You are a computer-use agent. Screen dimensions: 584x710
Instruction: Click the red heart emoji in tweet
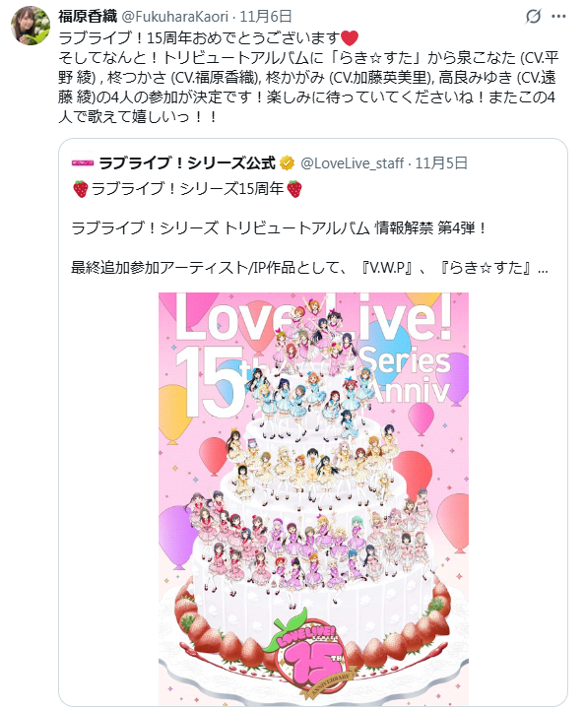point(349,38)
